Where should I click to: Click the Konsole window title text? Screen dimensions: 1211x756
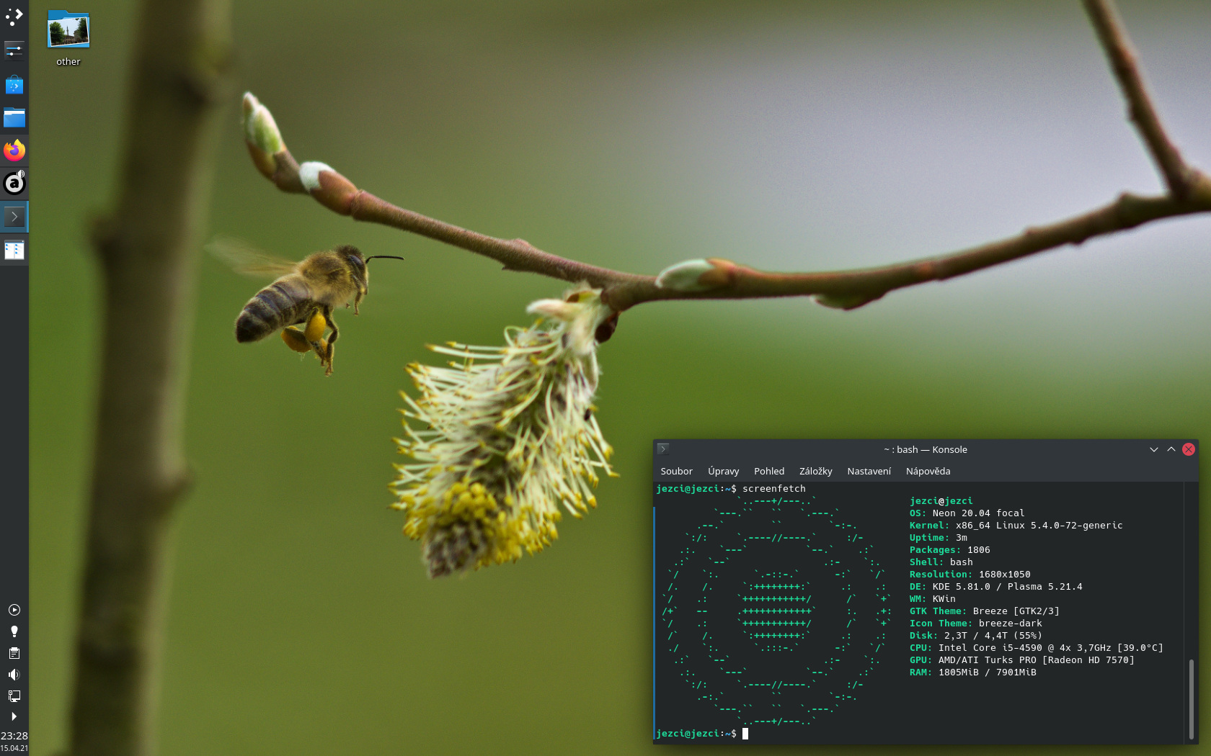coord(926,449)
